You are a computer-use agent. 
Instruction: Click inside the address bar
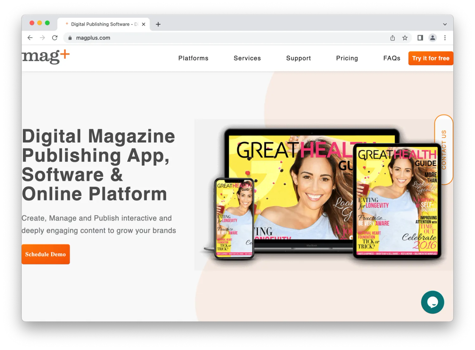click(x=204, y=38)
